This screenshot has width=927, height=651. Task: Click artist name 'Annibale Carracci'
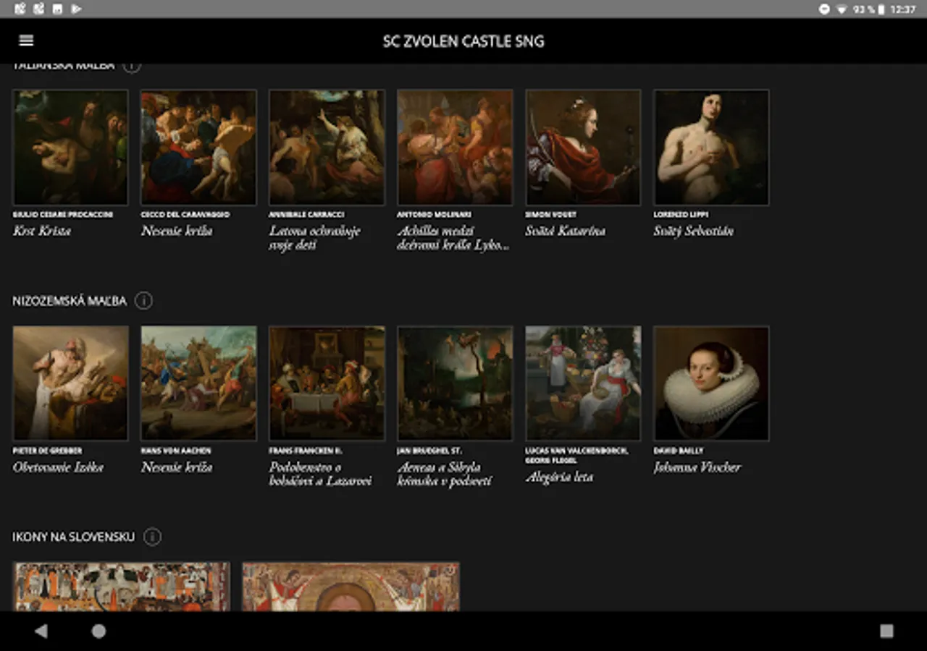pyautogui.click(x=306, y=215)
